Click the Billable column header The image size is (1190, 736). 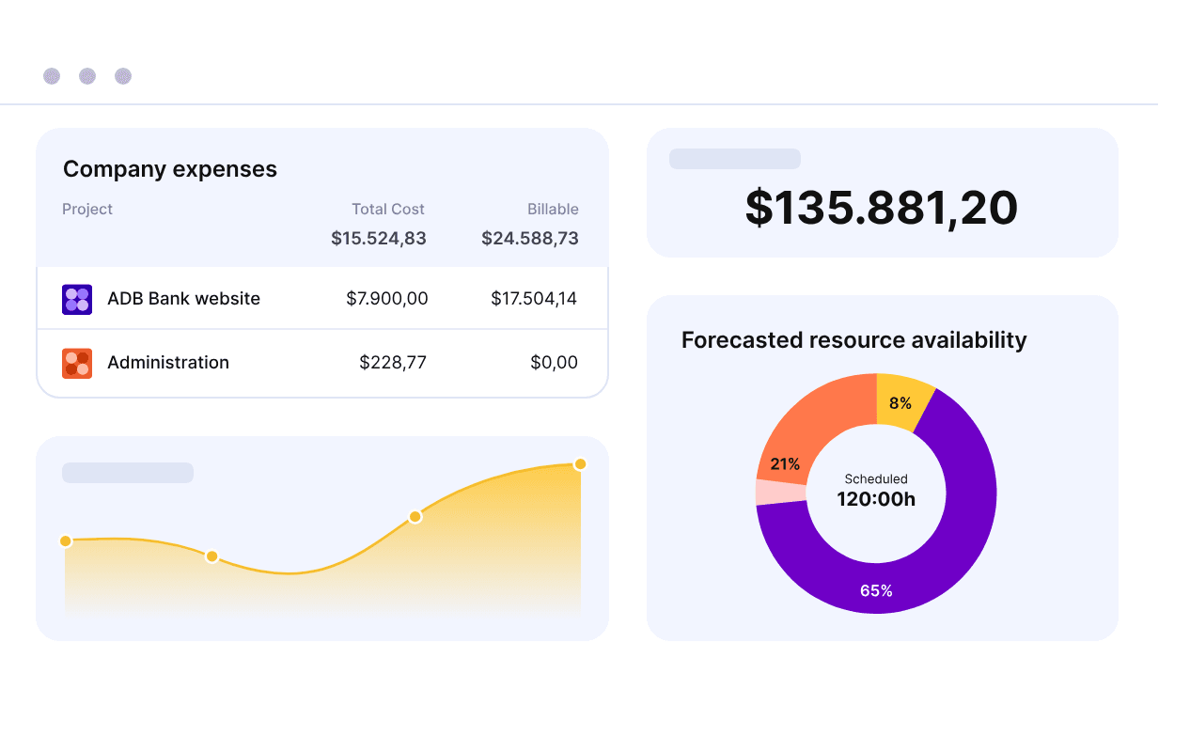553,209
